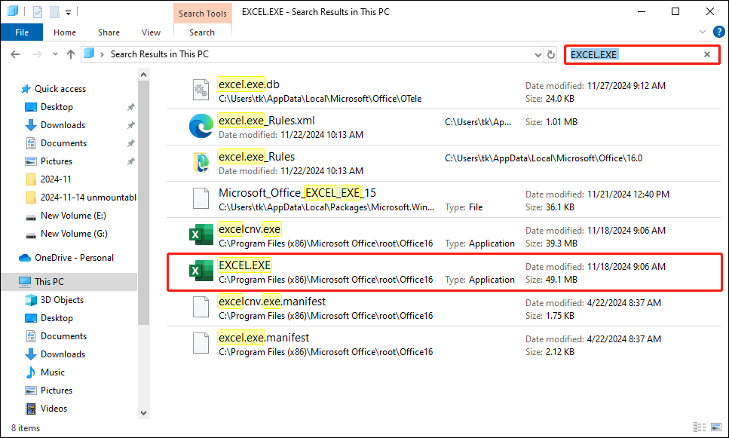
Task: Open the View ribbon tab
Action: tap(151, 32)
